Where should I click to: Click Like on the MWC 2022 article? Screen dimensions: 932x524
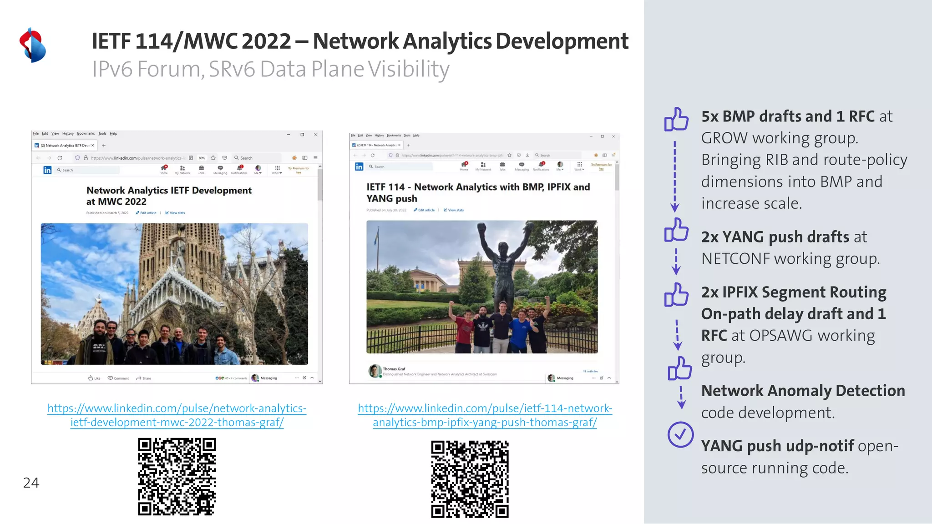pos(94,378)
